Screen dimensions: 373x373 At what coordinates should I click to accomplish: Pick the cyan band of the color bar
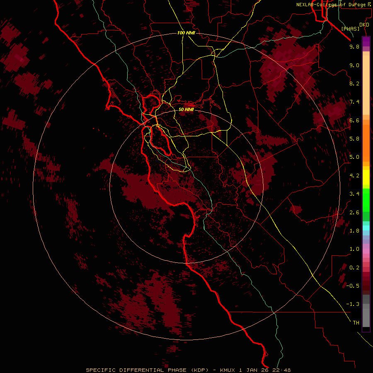(366, 228)
